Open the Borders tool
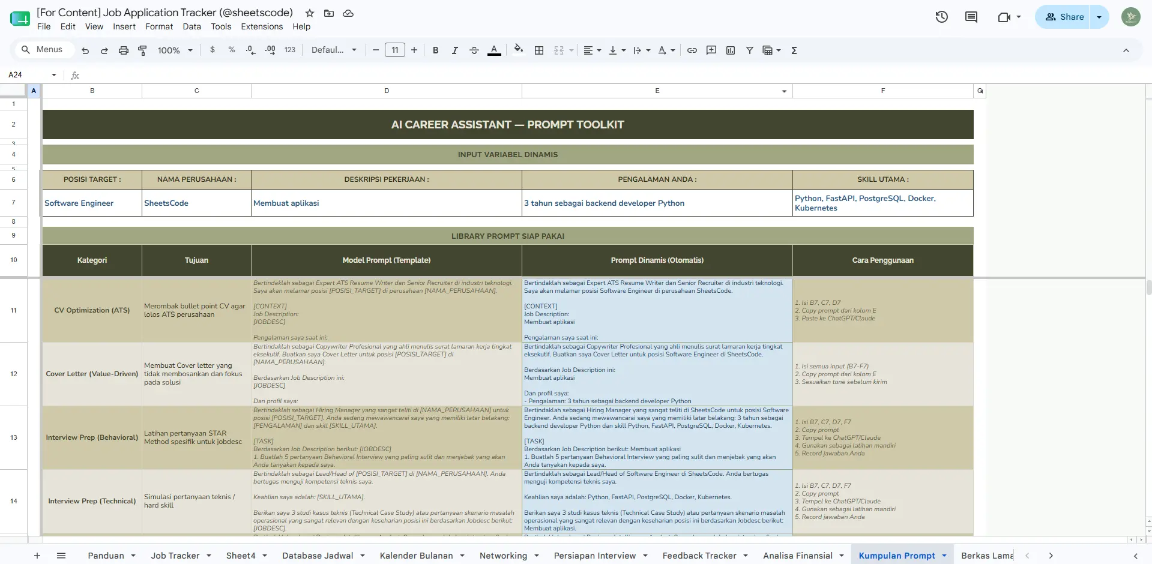Viewport: 1152px width, 564px height. pyautogui.click(x=539, y=50)
